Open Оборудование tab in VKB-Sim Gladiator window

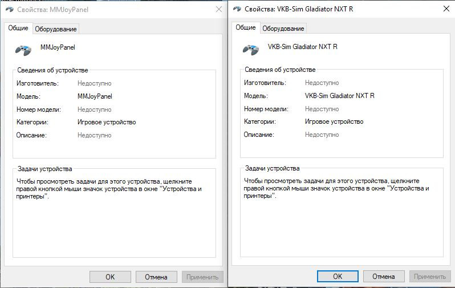pos(283,29)
